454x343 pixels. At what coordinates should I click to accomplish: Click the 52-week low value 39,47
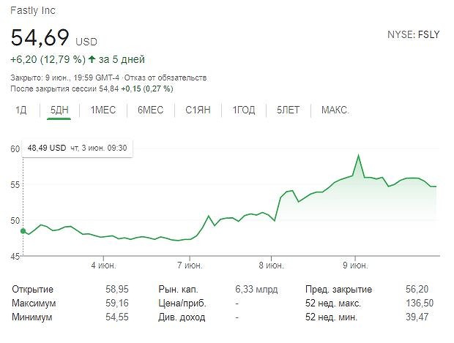point(417,317)
